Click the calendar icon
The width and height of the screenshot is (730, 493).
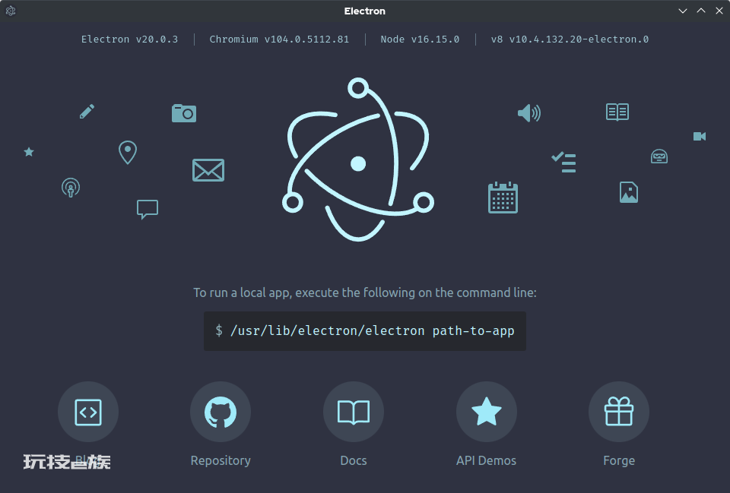point(503,198)
